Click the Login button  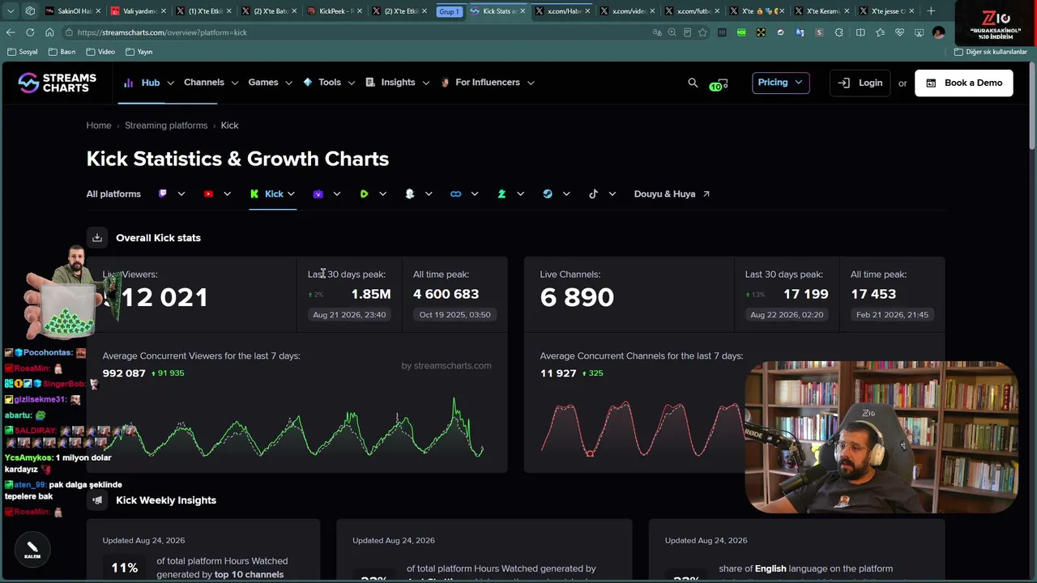tap(860, 83)
